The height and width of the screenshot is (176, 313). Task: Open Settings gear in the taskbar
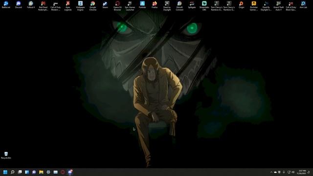[x=48, y=172]
